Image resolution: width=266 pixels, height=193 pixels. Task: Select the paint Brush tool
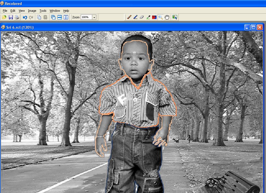tap(129, 17)
